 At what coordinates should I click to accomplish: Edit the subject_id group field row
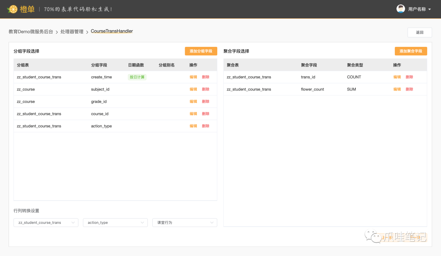pyautogui.click(x=193, y=89)
